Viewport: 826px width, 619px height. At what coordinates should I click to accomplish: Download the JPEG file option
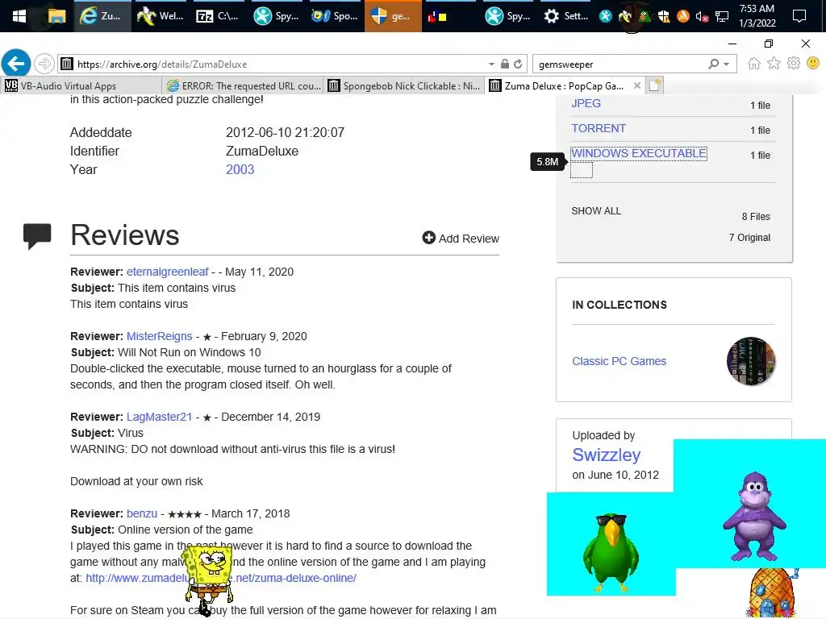coord(586,103)
